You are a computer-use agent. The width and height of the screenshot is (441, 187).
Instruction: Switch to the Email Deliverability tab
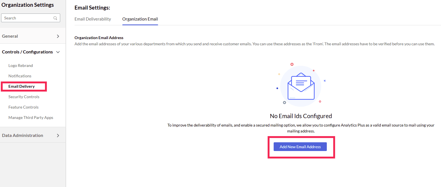(x=93, y=19)
